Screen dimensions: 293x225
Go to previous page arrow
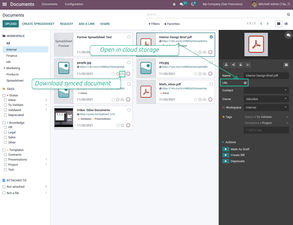pos(261,24)
